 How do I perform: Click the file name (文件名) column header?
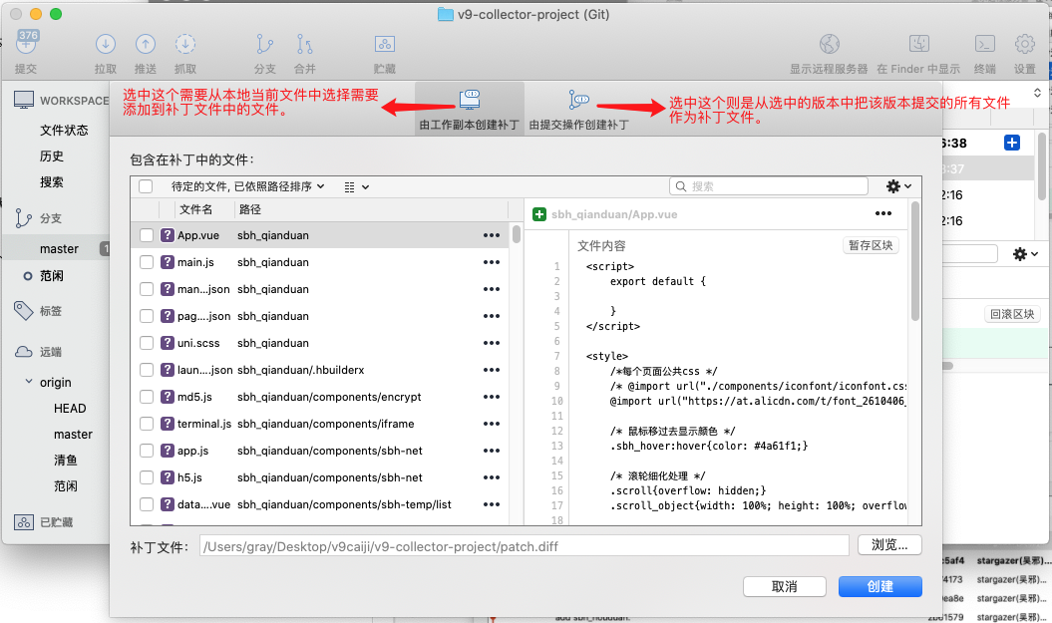[x=195, y=209]
